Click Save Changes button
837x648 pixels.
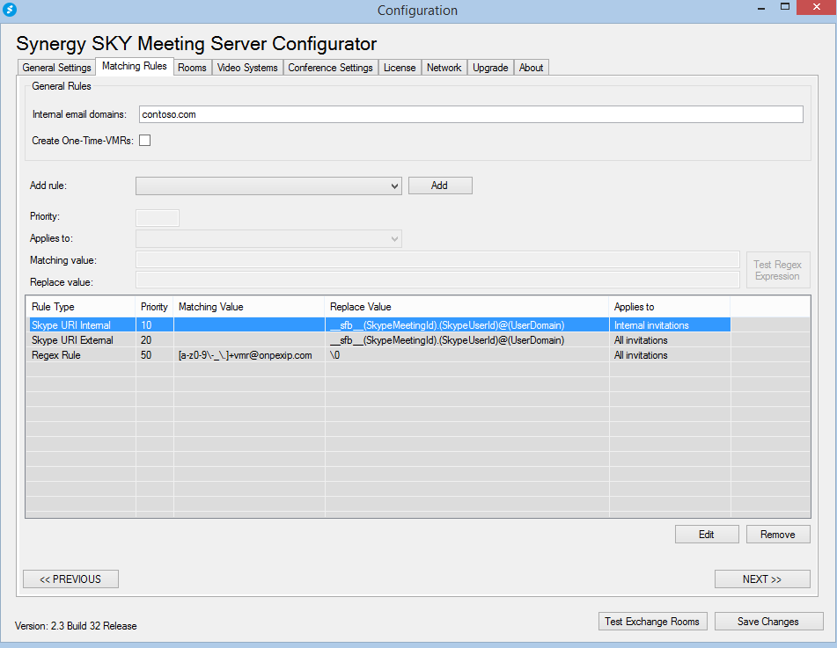(x=767, y=622)
